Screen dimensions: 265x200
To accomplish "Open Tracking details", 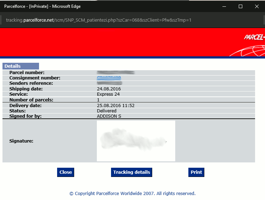I will tap(132, 172).
